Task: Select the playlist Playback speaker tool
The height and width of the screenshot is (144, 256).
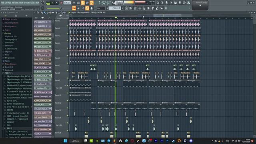Action: 64,12
